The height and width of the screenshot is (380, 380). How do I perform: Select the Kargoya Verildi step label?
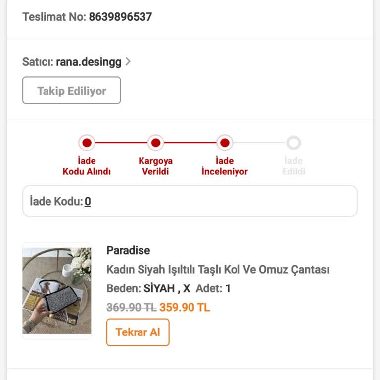[x=156, y=166]
